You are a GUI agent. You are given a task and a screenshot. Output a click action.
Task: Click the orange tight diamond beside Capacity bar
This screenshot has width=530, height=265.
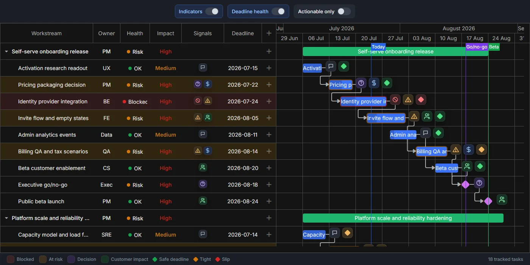click(348, 232)
